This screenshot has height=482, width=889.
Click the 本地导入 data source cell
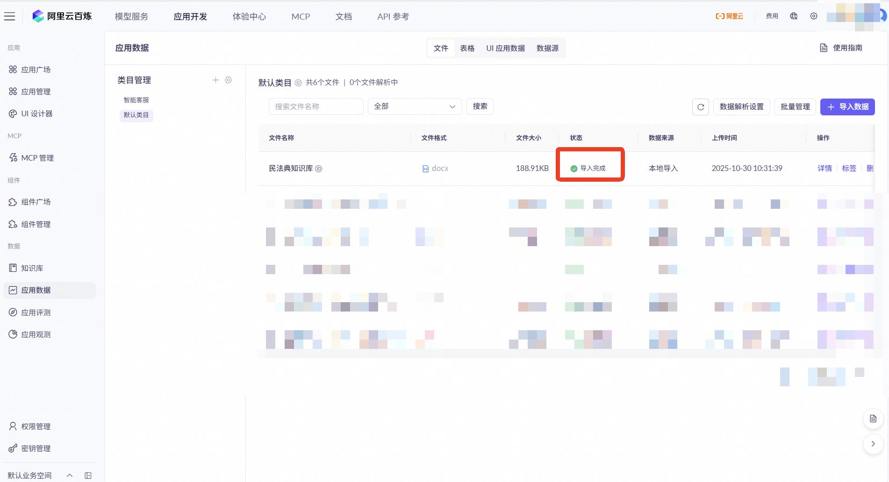663,168
